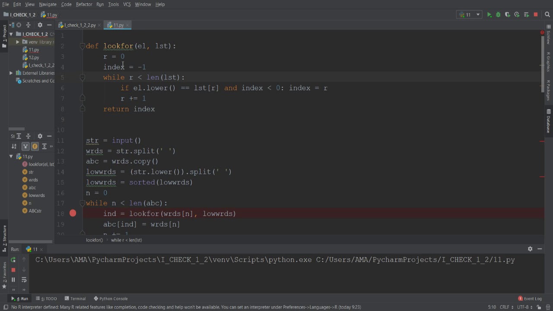Locate the open file in the Project tree

point(19,25)
